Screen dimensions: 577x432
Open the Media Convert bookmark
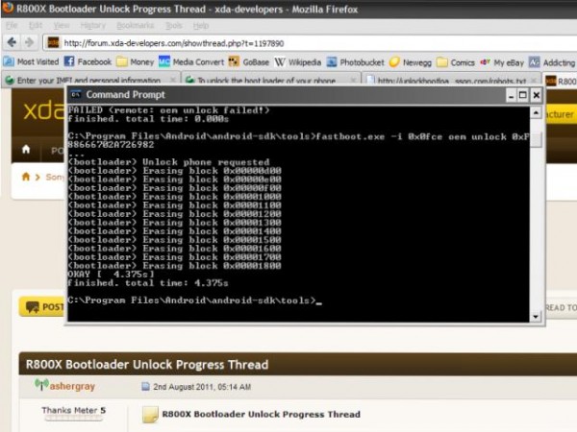[x=191, y=61]
